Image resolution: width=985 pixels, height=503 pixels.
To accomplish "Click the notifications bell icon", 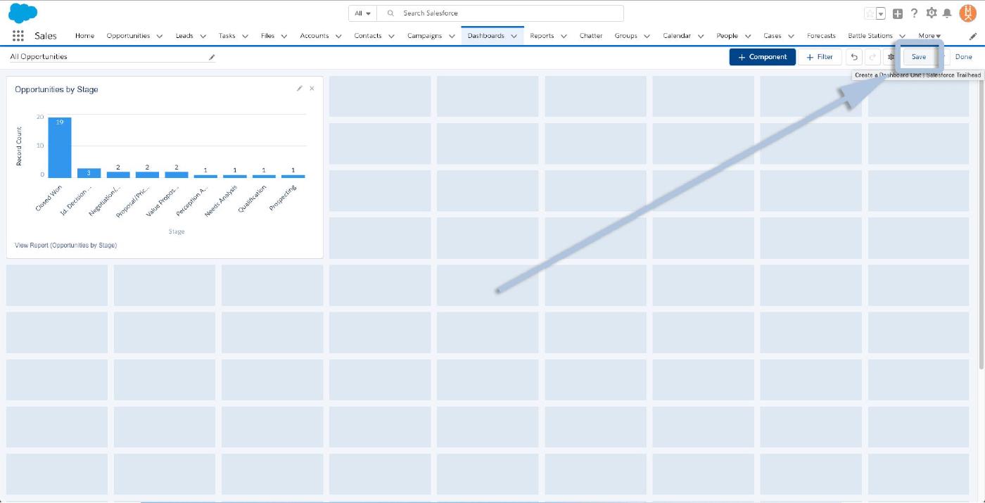I will [x=947, y=13].
